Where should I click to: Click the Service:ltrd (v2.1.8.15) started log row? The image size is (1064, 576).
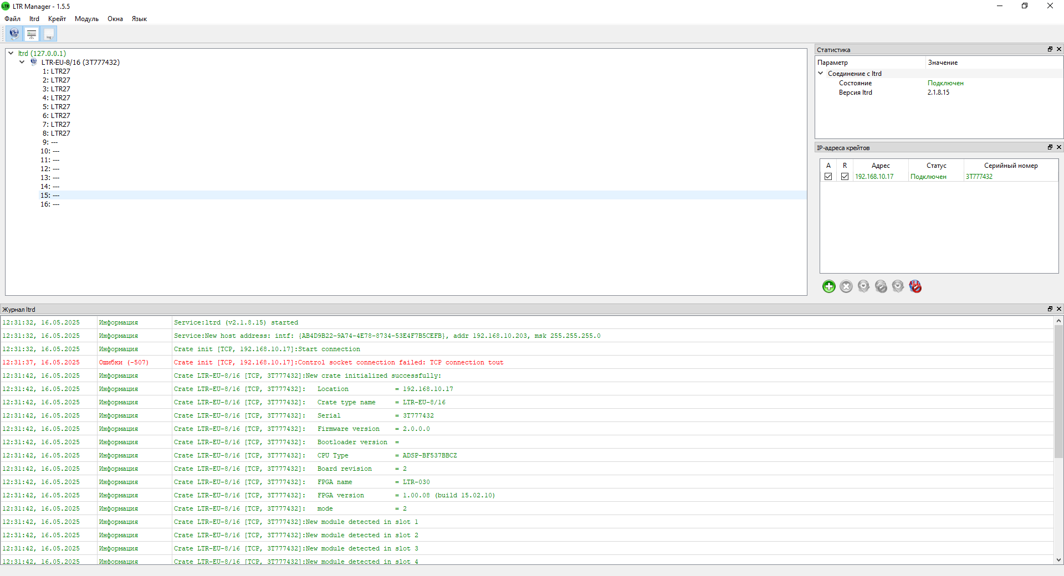[x=526, y=322]
